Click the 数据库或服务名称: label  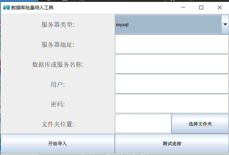coord(58,64)
